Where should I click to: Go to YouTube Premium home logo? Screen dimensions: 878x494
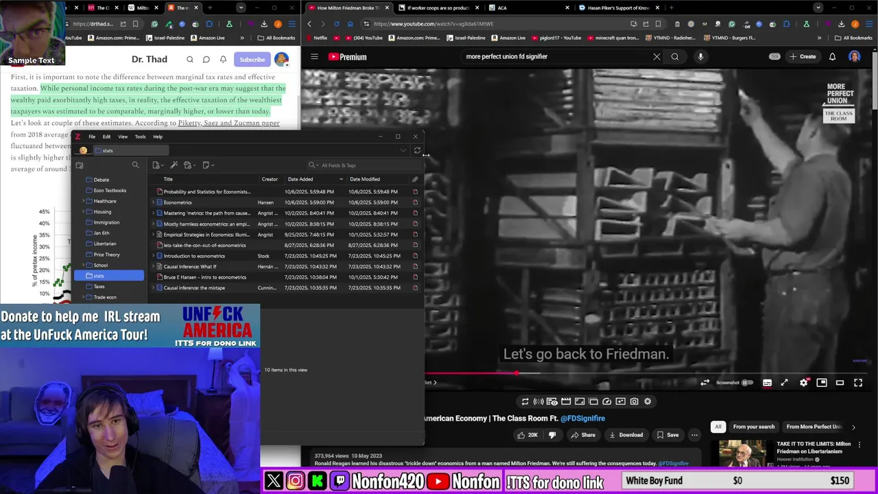coord(347,57)
